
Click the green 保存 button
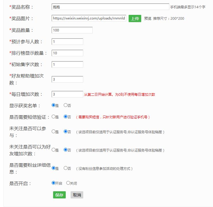point(59,195)
